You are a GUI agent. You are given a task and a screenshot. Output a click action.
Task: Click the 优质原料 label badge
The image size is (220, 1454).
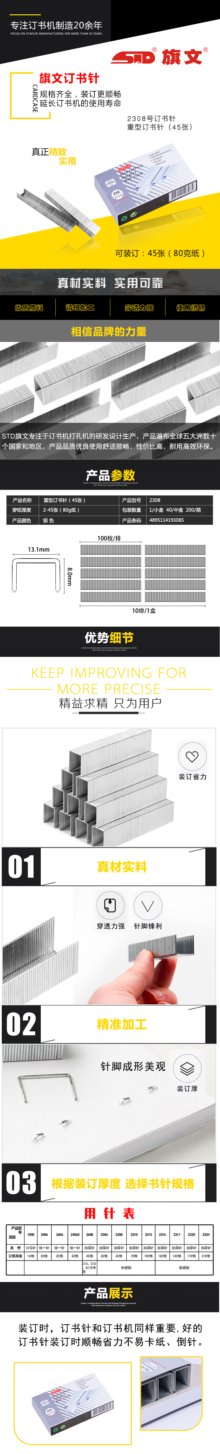(28, 308)
